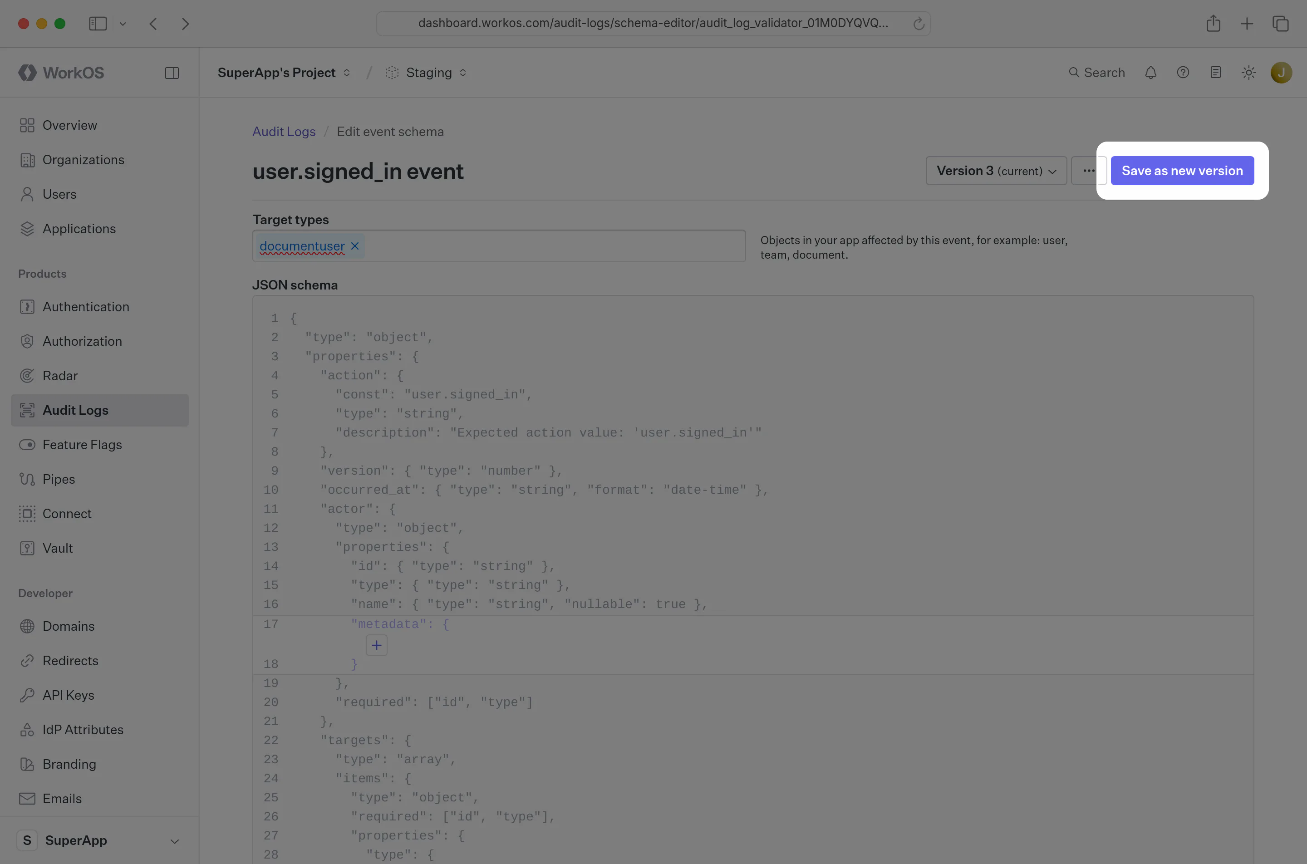Open Safari share sheet
The image size is (1307, 864).
tap(1213, 24)
